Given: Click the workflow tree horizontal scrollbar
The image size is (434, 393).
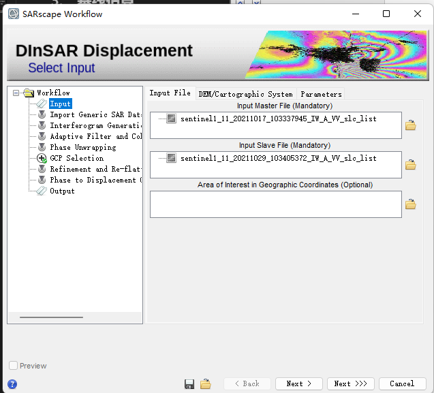Looking at the screenshot, I should coord(52,317).
